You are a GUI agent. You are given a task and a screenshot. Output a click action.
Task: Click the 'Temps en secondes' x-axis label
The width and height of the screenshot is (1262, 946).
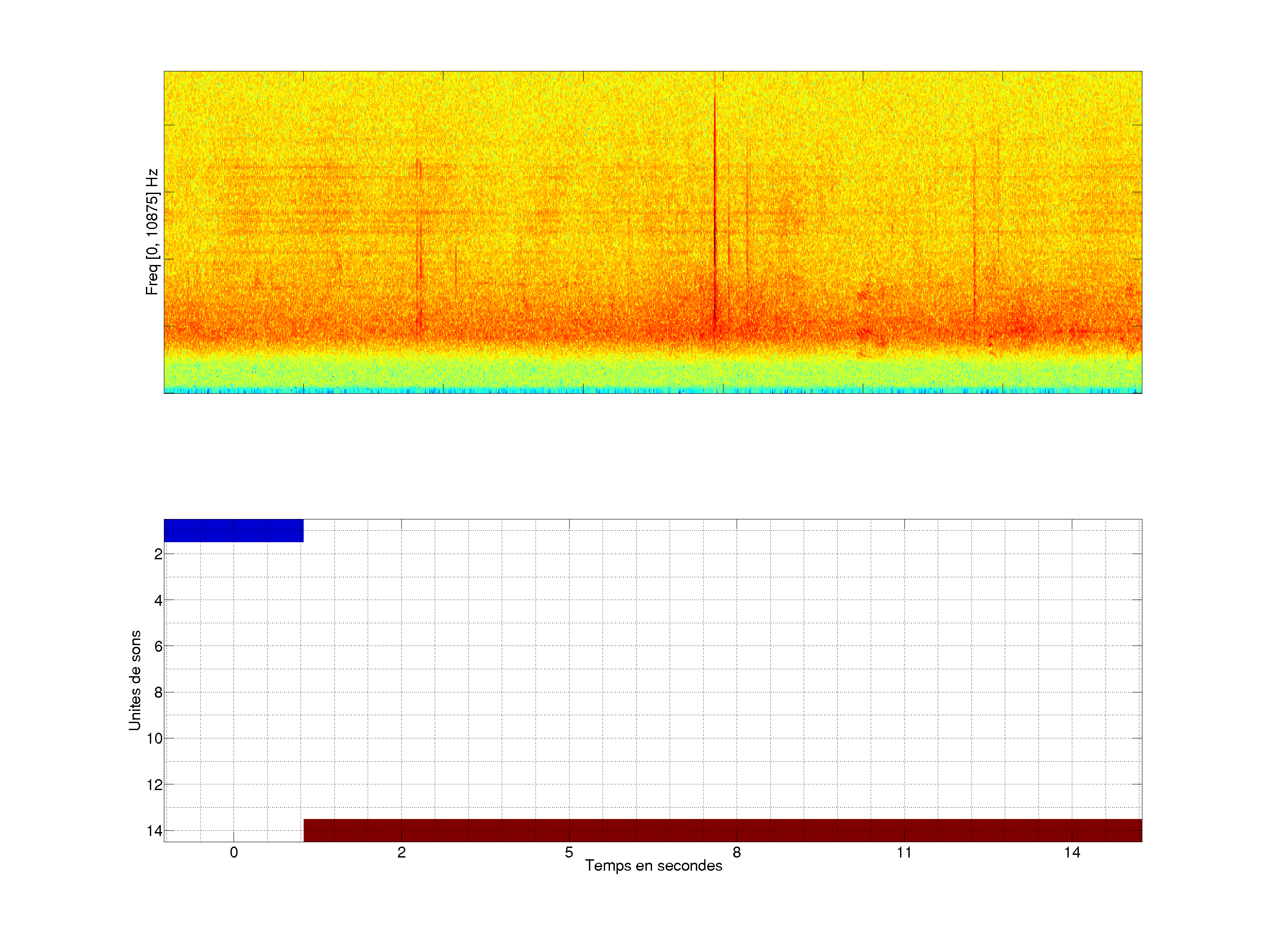click(x=653, y=865)
